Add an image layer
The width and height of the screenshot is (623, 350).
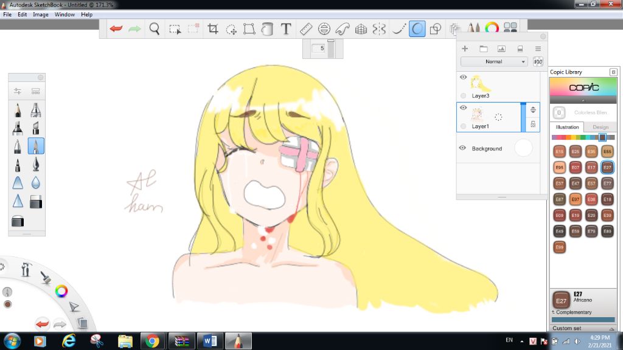[x=501, y=49]
